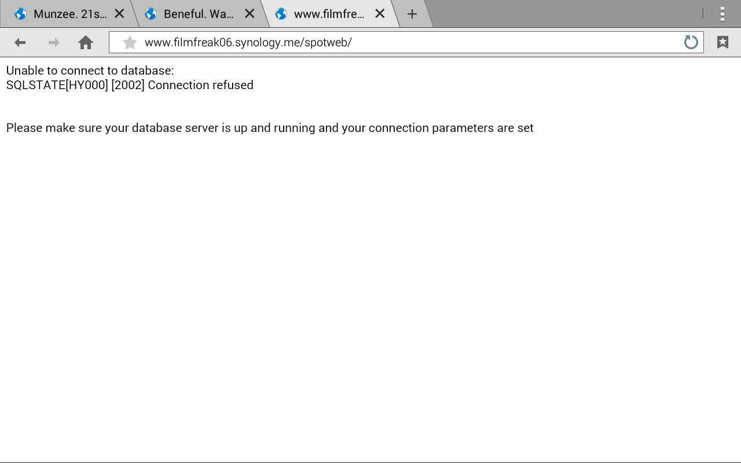Viewport: 741px width, 463px height.
Task: Open the bookmarks list icon
Action: [x=722, y=42]
